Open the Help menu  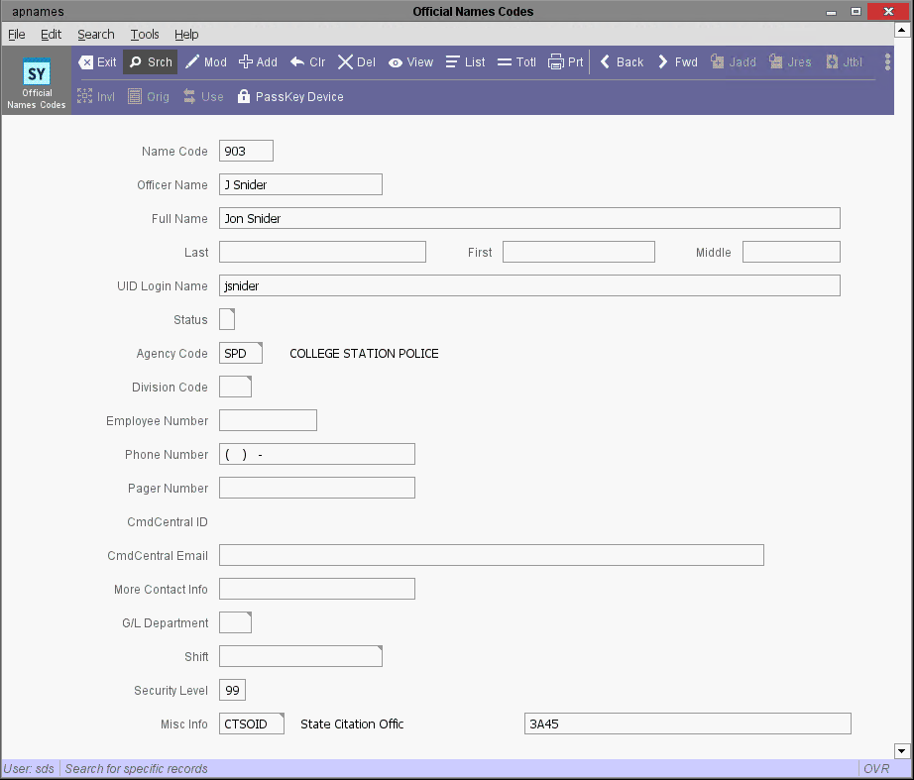click(x=186, y=35)
